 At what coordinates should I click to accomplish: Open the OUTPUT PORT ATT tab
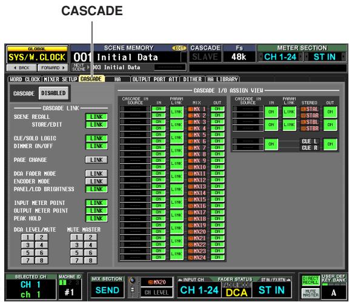(155, 79)
